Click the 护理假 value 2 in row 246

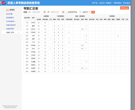tap(118, 36)
